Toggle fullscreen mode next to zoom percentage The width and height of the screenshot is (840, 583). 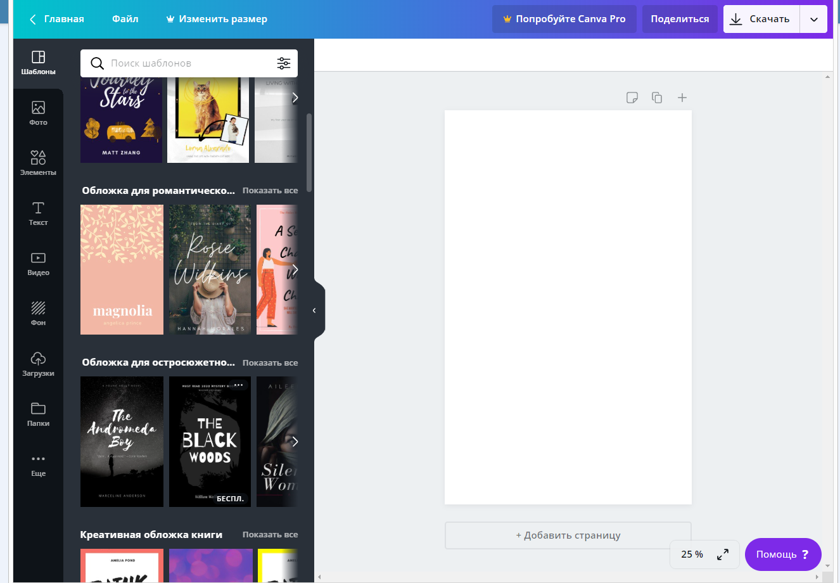click(x=722, y=554)
